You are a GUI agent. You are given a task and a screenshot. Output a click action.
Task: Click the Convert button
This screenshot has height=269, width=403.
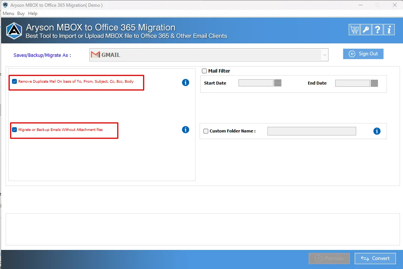pos(375,259)
